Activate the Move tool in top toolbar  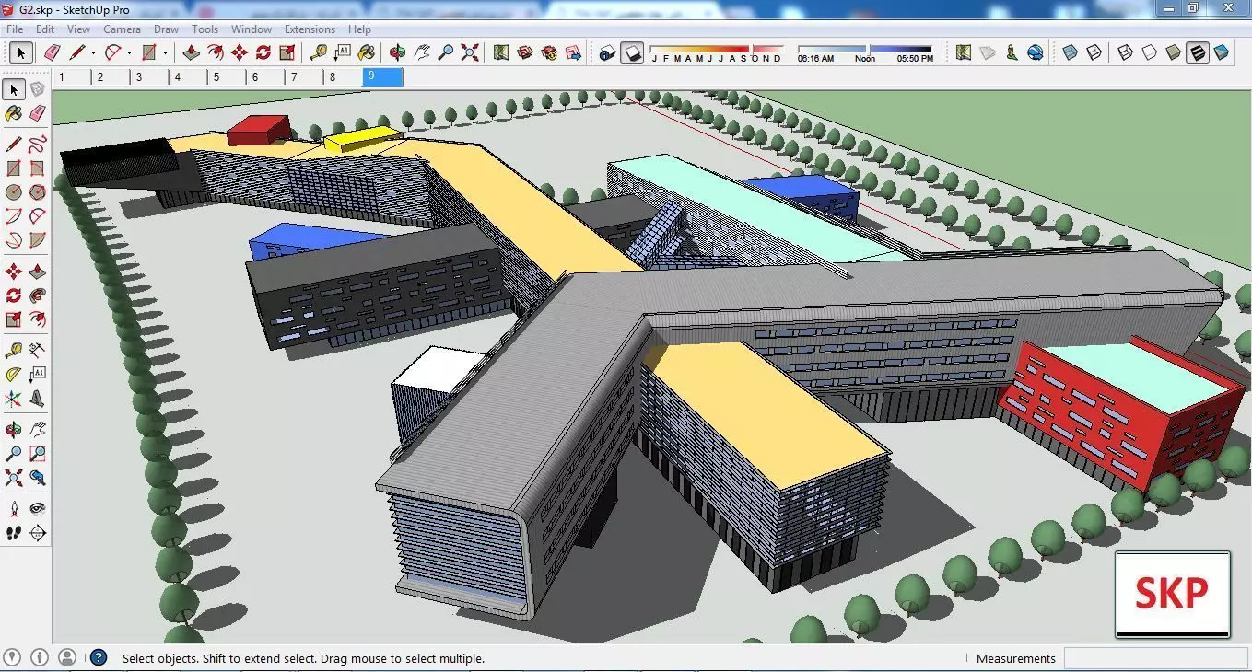tap(240, 52)
